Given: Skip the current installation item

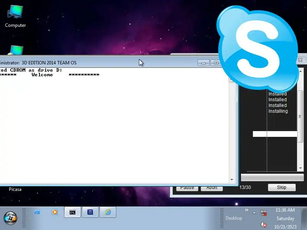Looking at the screenshot, I should [x=282, y=187].
